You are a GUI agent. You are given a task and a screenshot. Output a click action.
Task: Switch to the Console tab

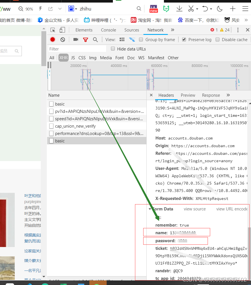pos(109,30)
